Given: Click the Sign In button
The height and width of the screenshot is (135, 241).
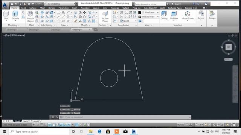Looking at the screenshot, I should tap(177, 4).
